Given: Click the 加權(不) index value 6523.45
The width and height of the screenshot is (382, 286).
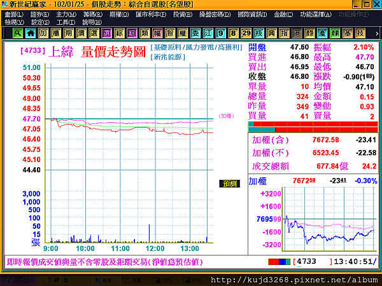Looking at the screenshot, I should [326, 153].
